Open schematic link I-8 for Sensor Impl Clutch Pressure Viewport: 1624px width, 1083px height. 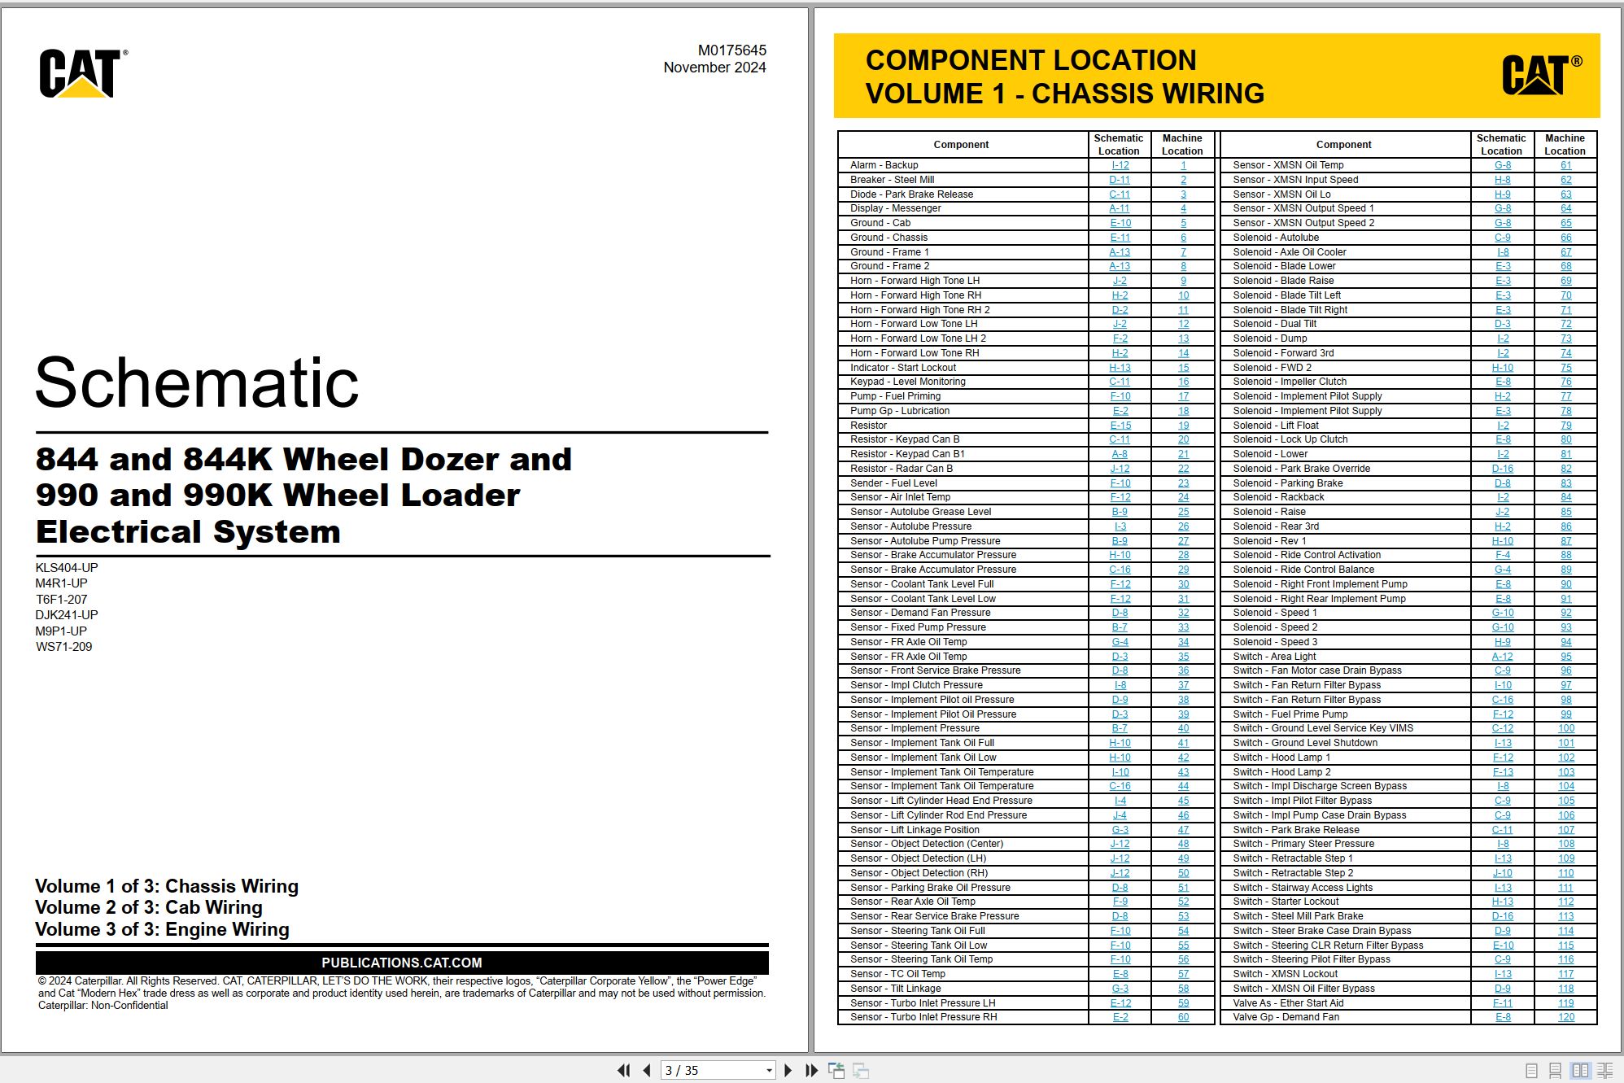pyautogui.click(x=1120, y=685)
